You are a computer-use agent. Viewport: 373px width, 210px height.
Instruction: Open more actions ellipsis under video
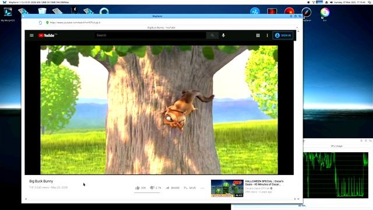point(202,188)
